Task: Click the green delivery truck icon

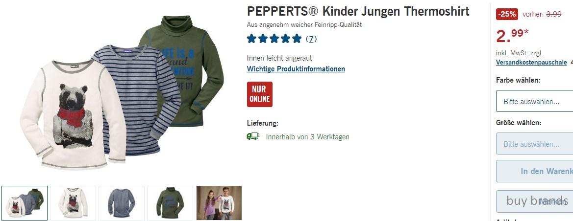Action: tap(253, 136)
